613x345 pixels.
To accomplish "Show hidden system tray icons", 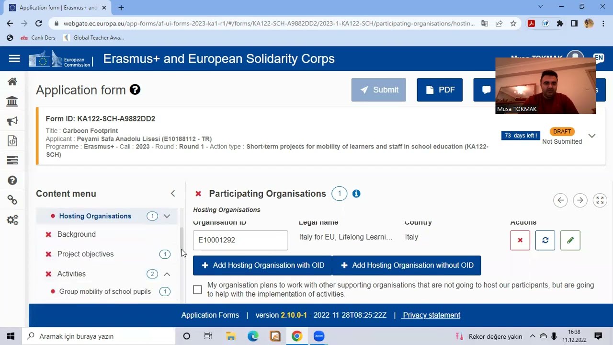I will pyautogui.click(x=532, y=336).
